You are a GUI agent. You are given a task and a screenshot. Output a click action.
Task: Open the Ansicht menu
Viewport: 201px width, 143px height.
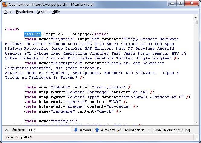click(43, 12)
